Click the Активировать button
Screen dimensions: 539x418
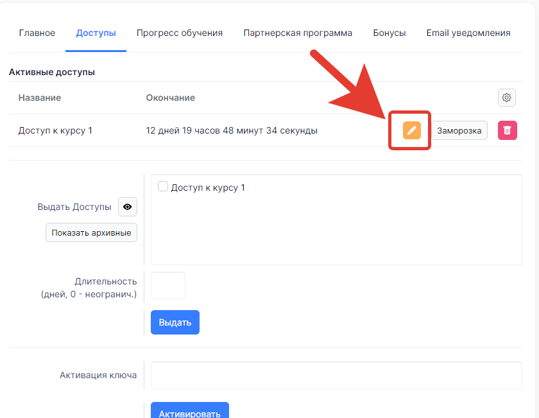coord(189,413)
